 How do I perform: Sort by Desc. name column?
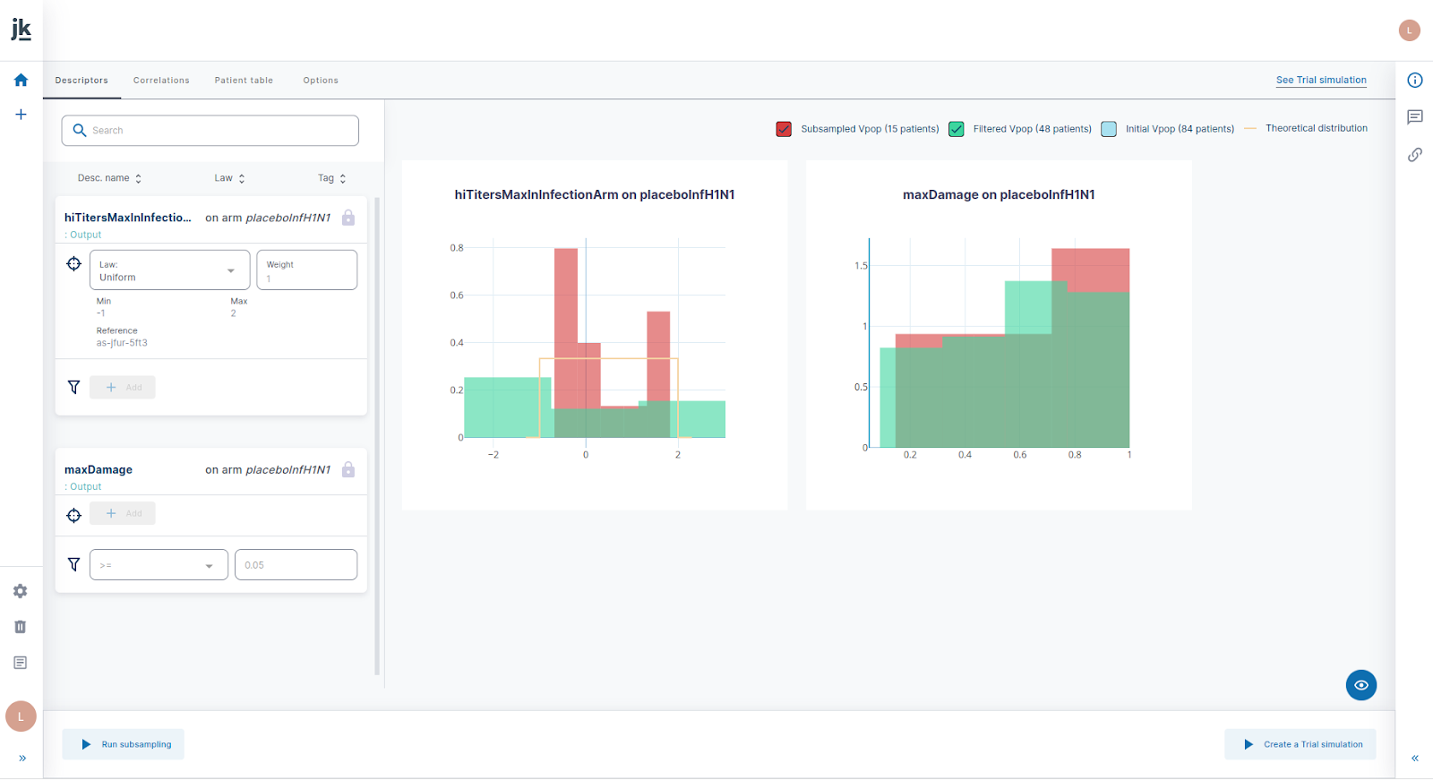(109, 178)
